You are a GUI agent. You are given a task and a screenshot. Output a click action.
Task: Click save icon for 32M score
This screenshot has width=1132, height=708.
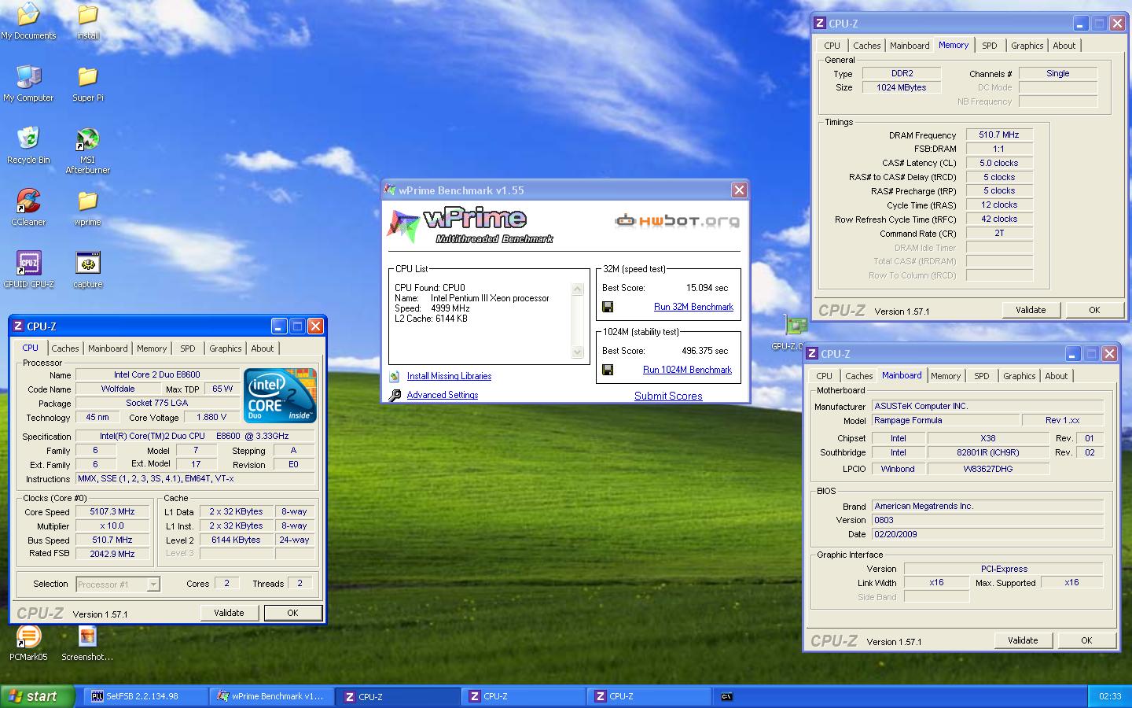[608, 307]
